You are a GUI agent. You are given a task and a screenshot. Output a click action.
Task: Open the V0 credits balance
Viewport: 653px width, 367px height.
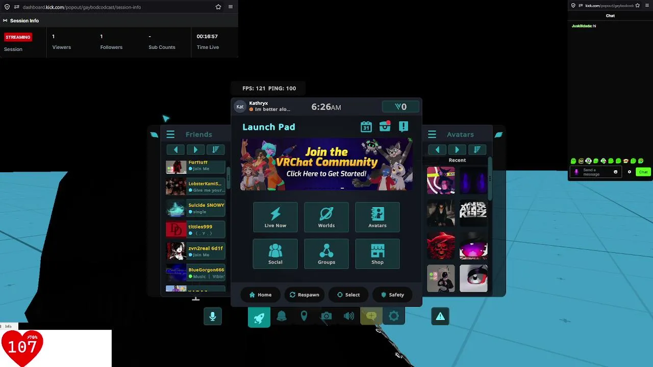400,107
